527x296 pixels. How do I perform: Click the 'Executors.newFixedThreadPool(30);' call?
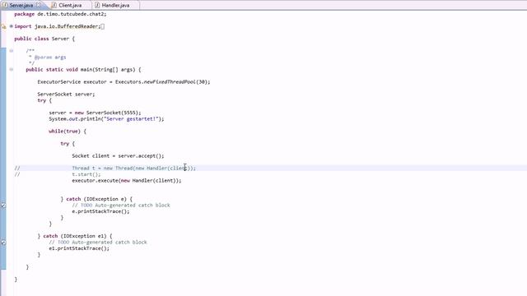pos(163,82)
